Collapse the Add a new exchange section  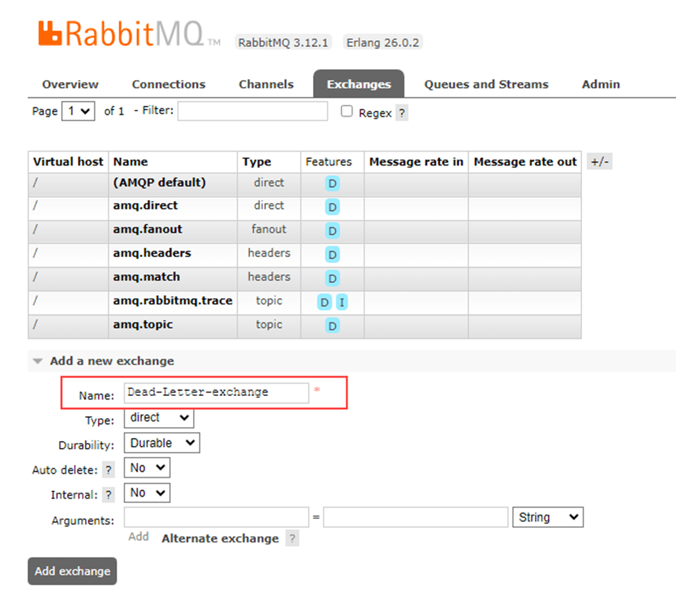point(112,361)
